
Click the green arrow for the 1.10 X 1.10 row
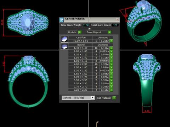111,61
